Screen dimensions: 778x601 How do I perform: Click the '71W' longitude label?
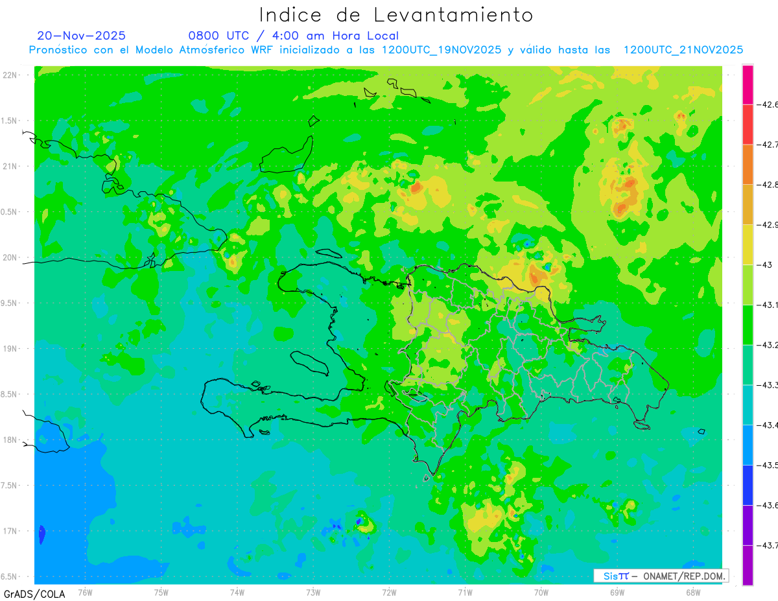click(465, 592)
